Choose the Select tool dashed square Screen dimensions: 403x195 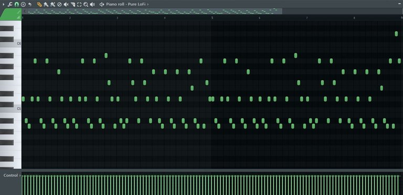79,4
